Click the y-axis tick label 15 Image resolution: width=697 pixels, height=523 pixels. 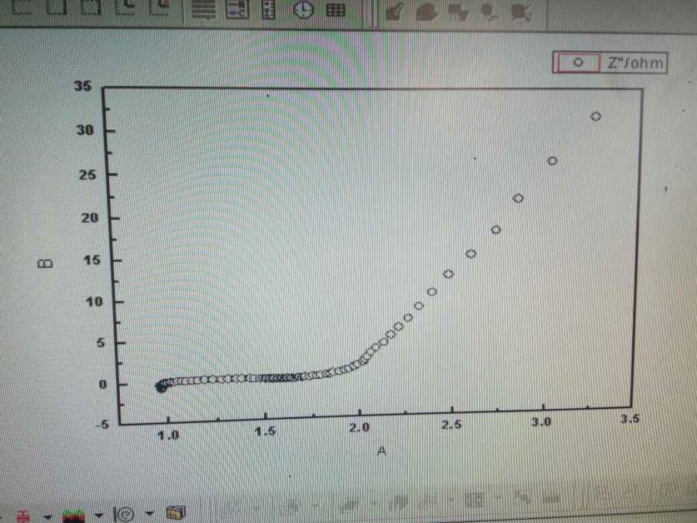[92, 260]
